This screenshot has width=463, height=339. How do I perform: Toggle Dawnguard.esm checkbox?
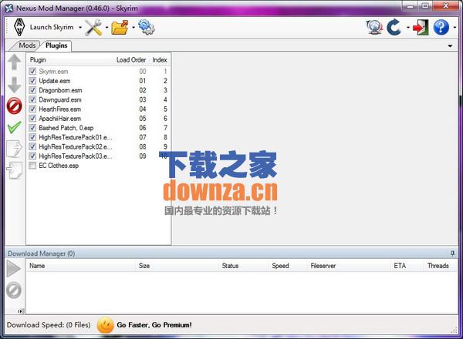pyautogui.click(x=32, y=99)
